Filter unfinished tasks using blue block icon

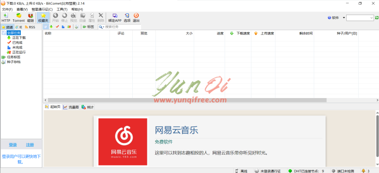63,27
